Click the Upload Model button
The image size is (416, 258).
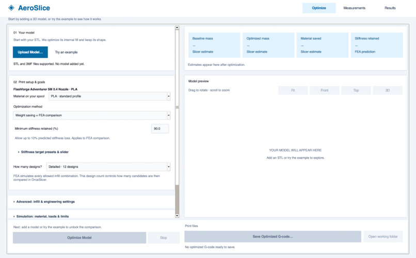[30, 52]
